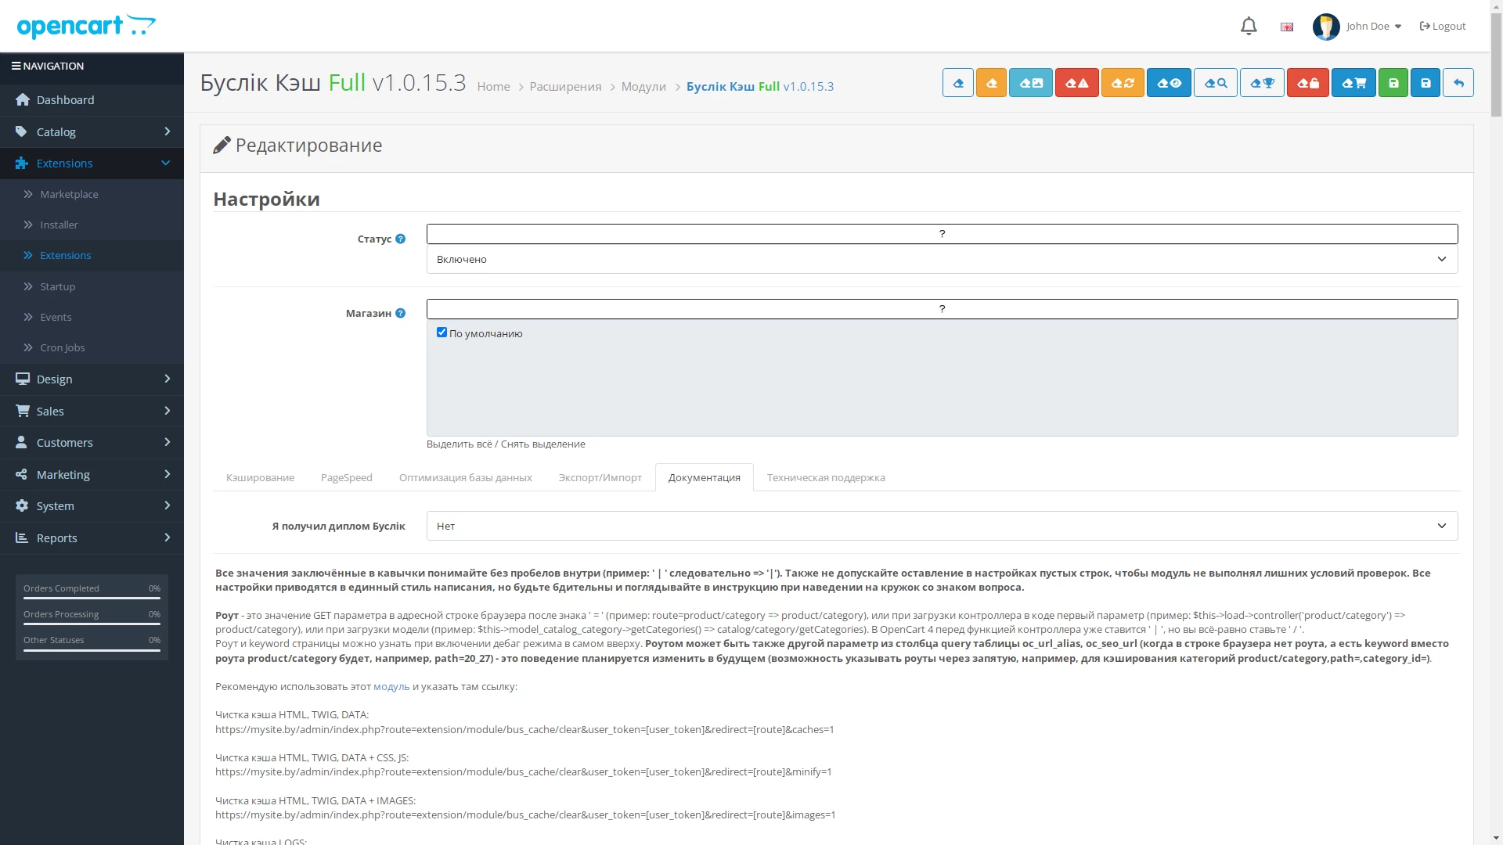
Task: Click the Sales cart icon
Action: 23,411
